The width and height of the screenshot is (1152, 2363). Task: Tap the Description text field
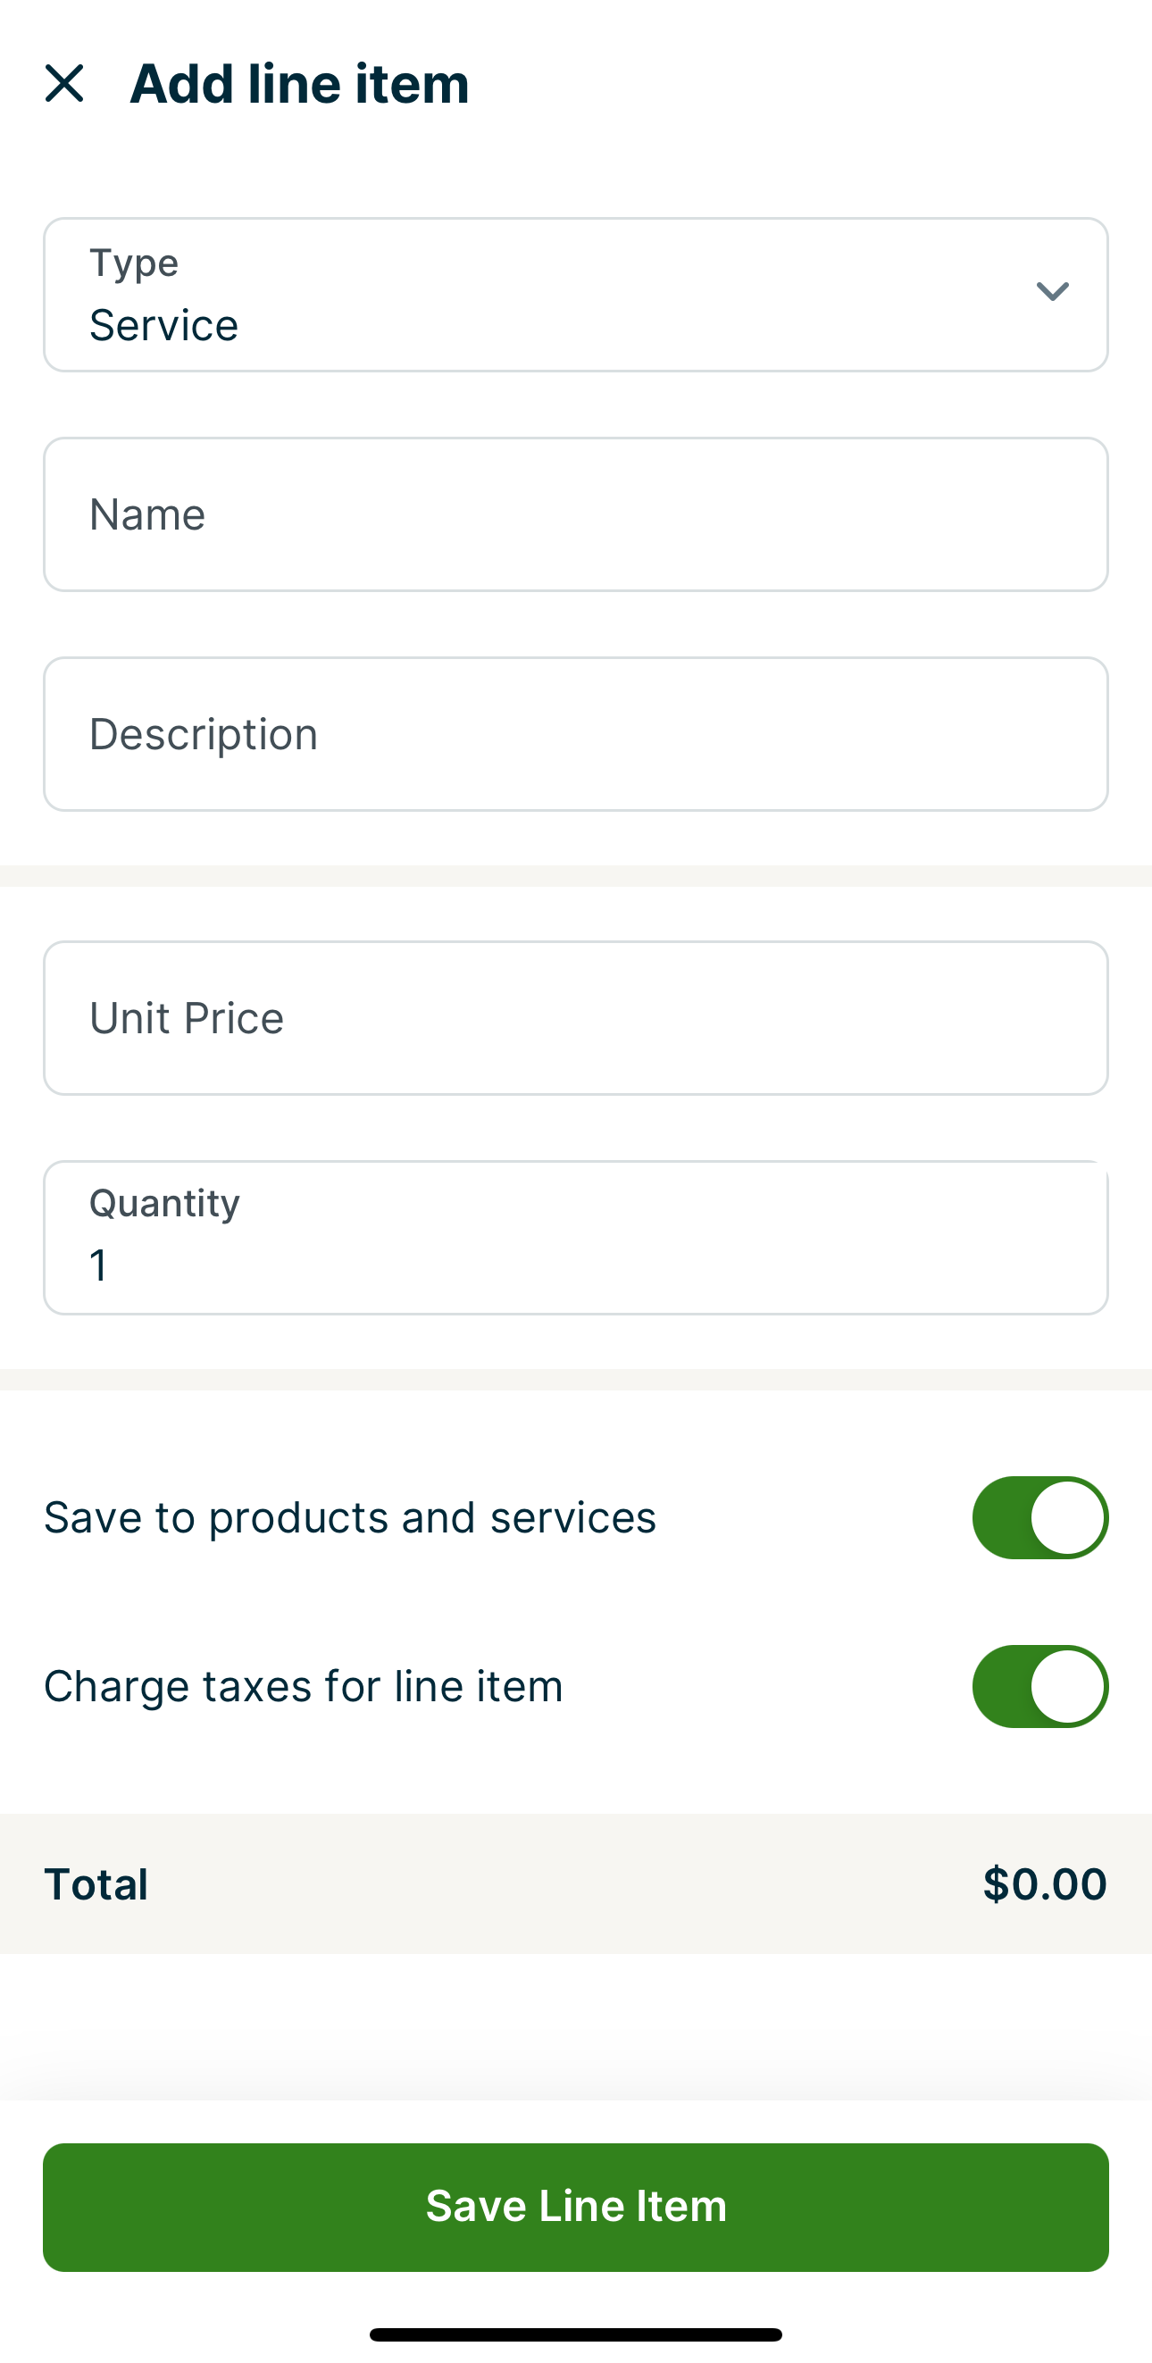[575, 734]
